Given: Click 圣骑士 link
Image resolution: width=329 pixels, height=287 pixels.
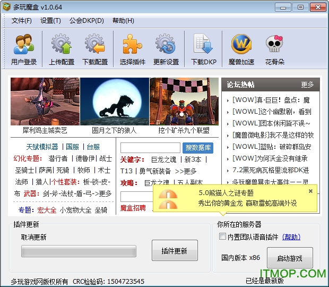Looking at the screenshot, I should 24,170.
